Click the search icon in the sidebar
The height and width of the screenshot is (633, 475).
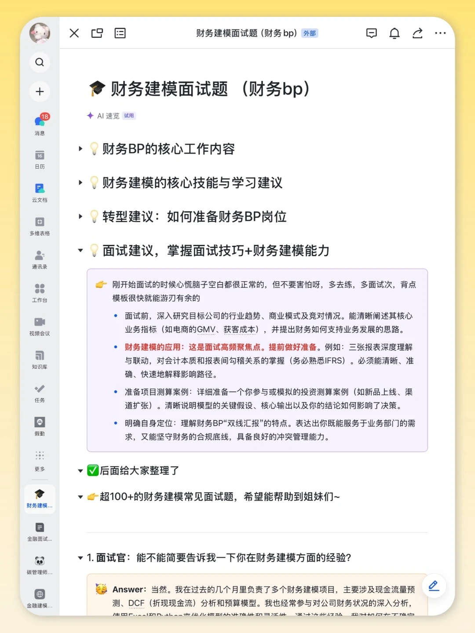pyautogui.click(x=40, y=62)
